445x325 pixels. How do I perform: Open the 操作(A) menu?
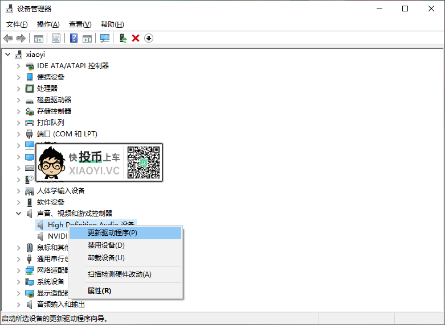(48, 24)
